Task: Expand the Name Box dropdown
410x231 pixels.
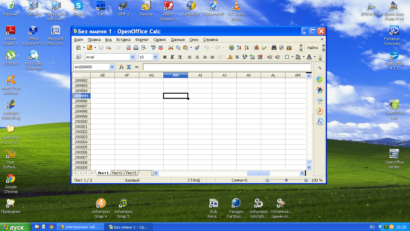Action: (112, 67)
